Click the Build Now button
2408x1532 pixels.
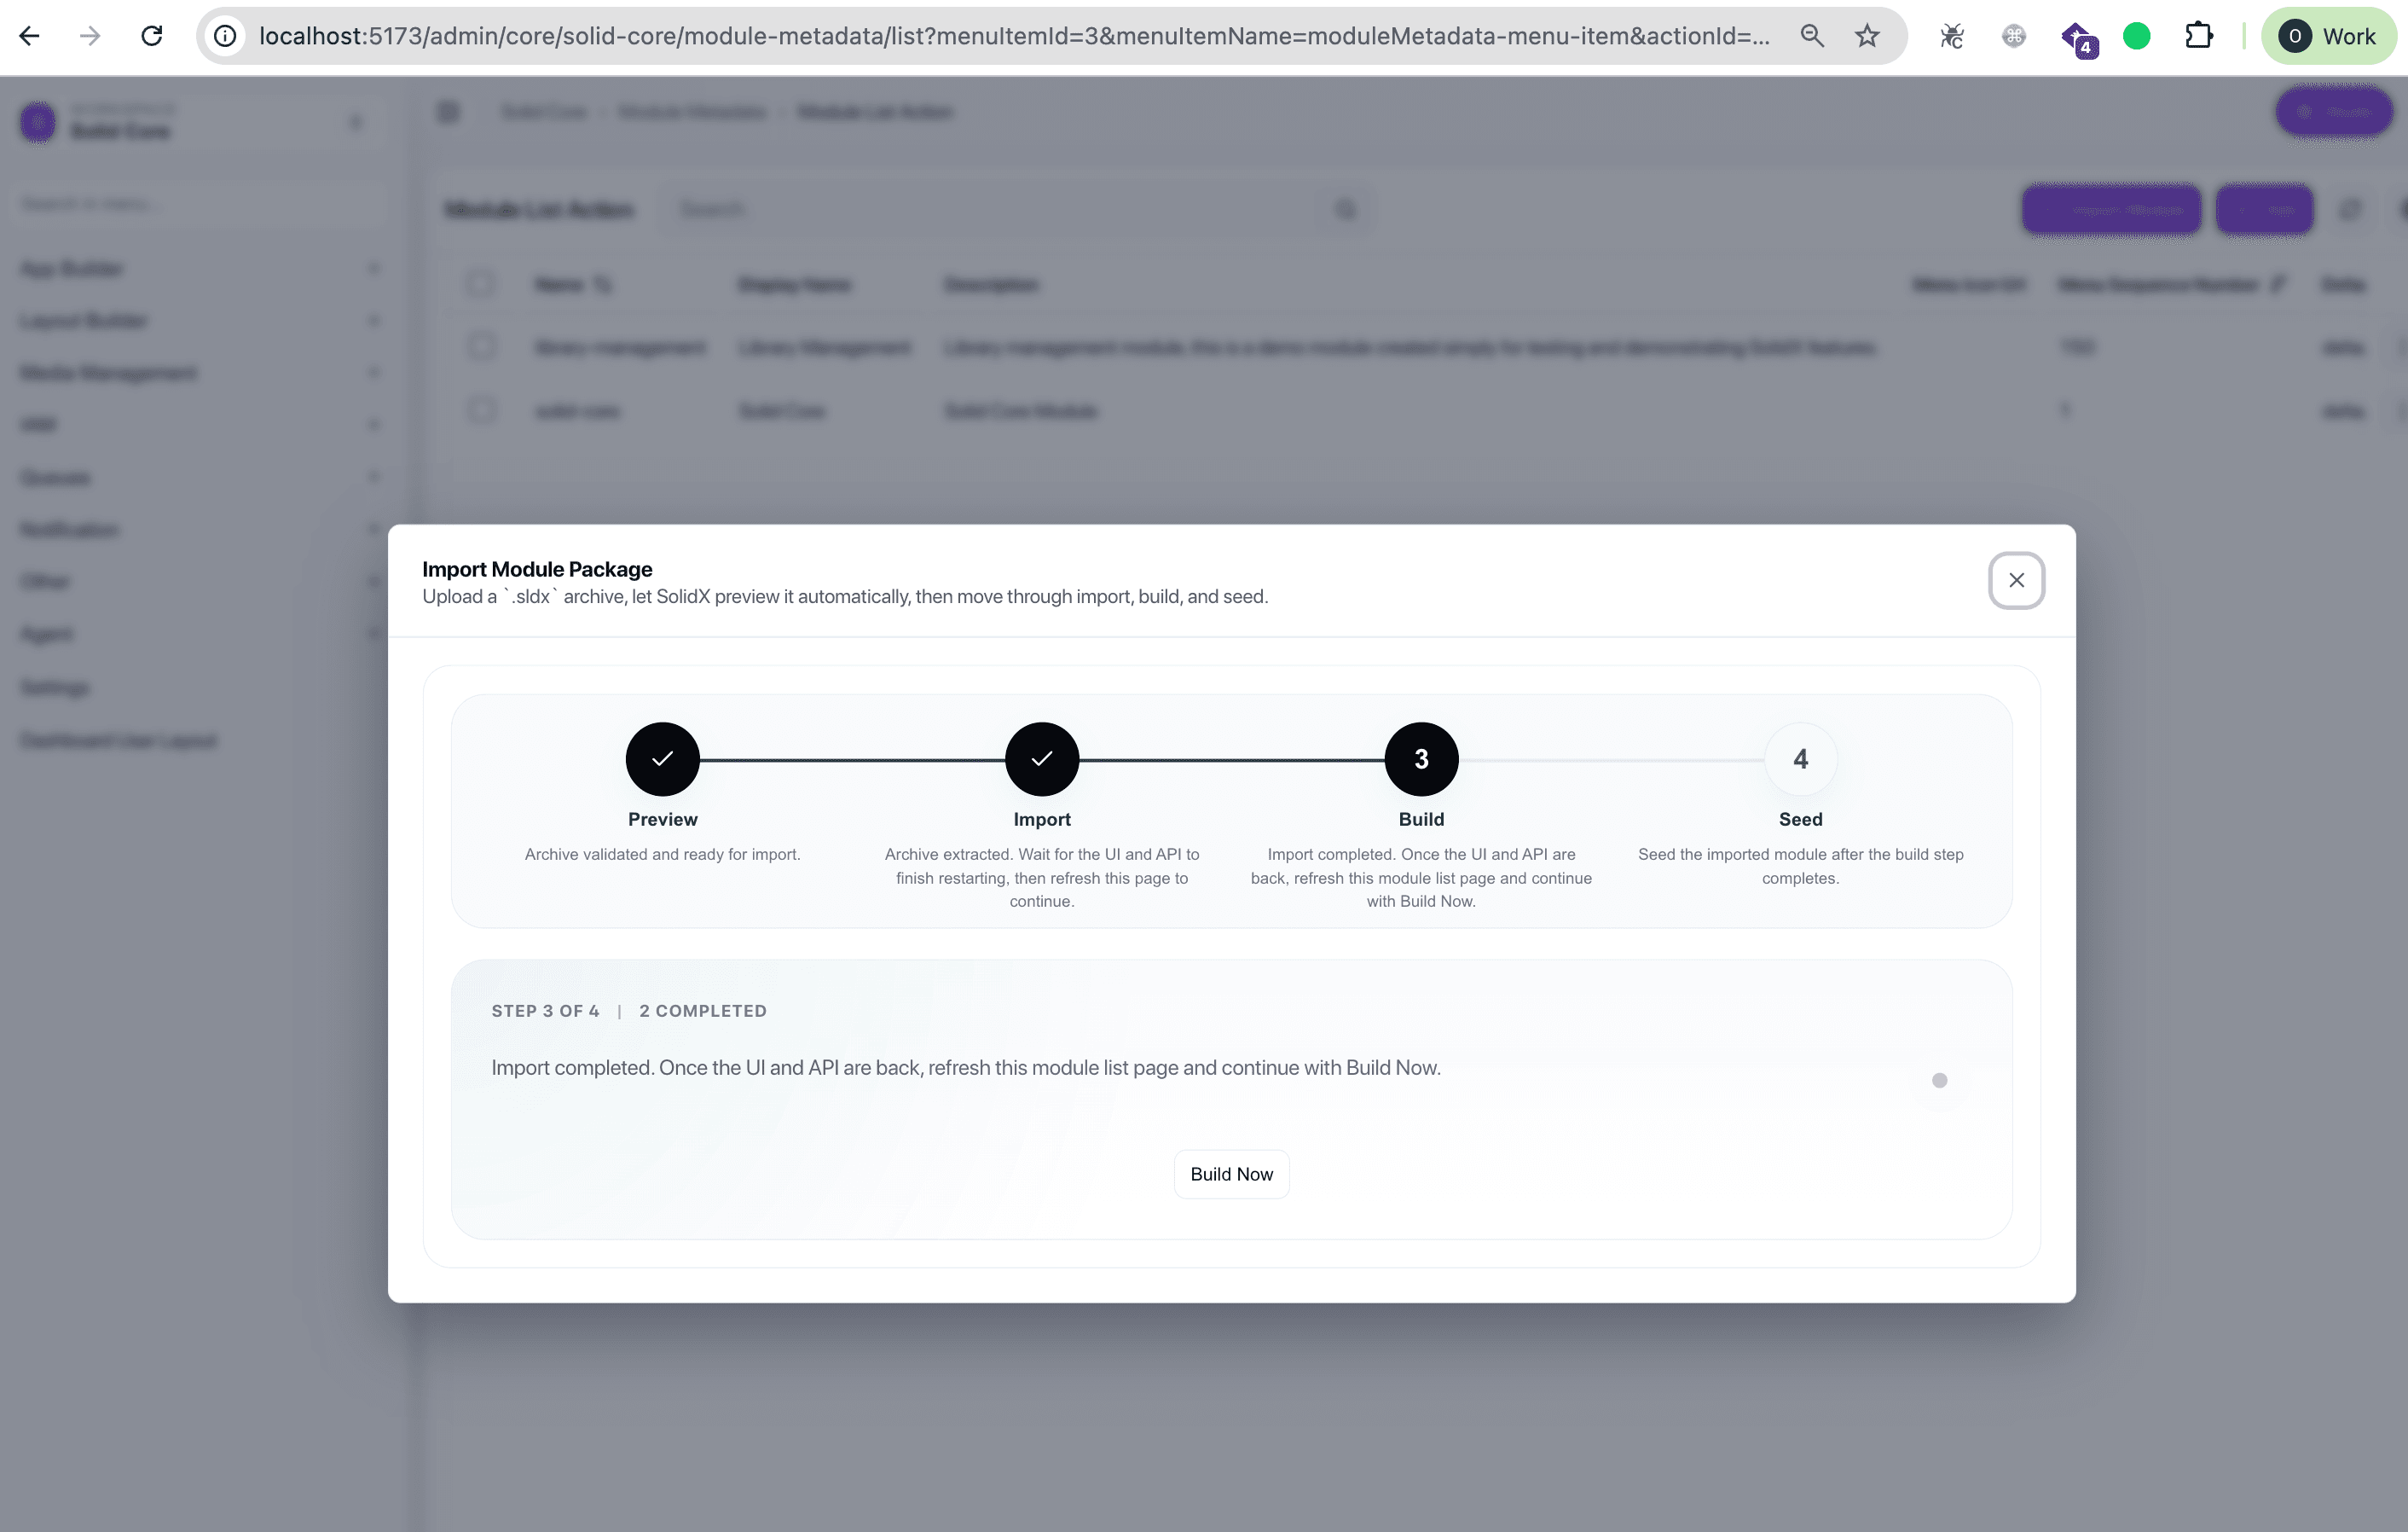pyautogui.click(x=1231, y=1174)
